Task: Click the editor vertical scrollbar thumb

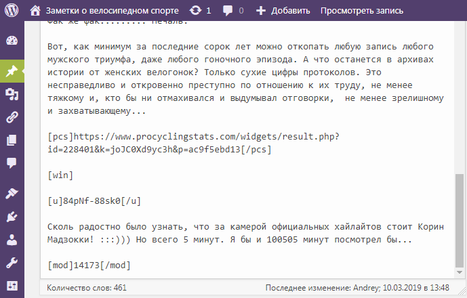Action: point(460,221)
